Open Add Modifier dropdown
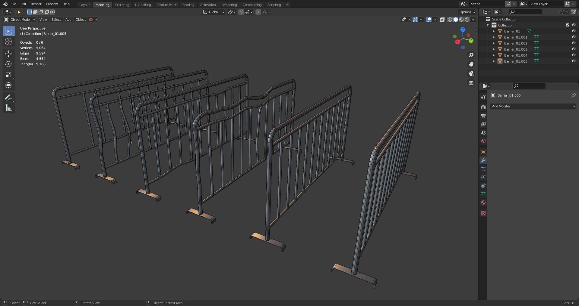 (533, 106)
